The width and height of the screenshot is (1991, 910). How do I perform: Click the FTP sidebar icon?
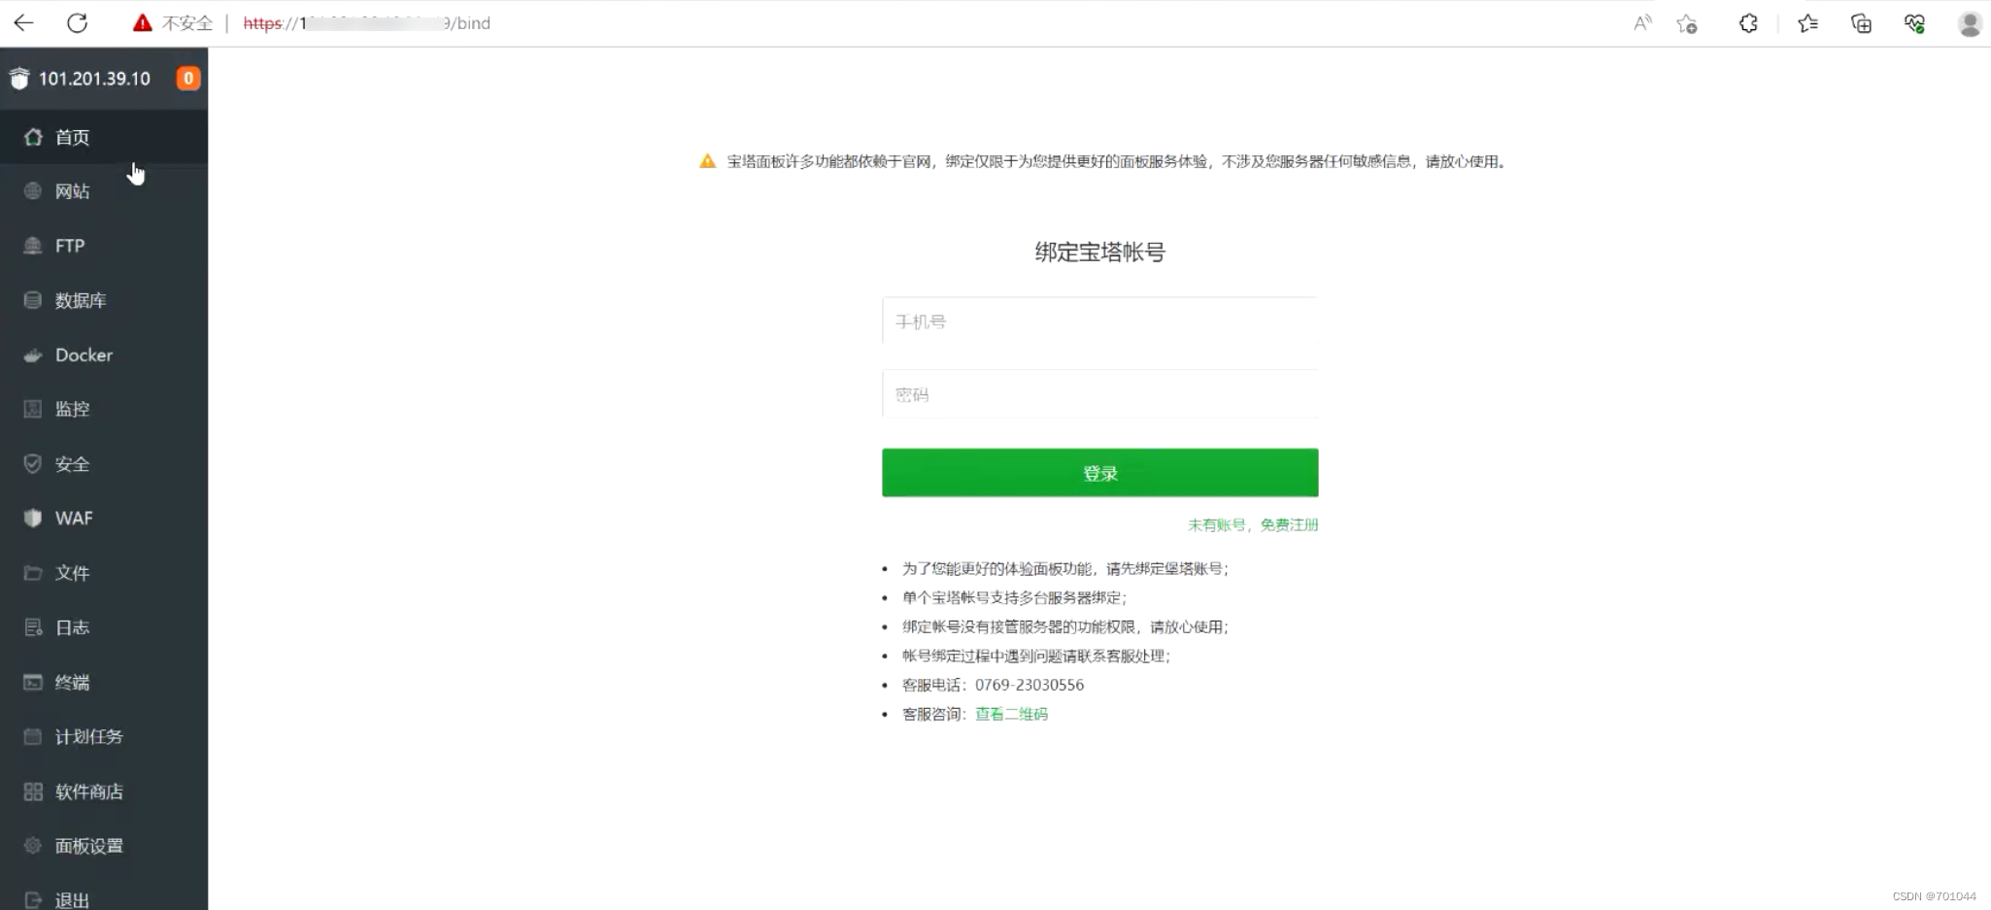pyautogui.click(x=33, y=246)
